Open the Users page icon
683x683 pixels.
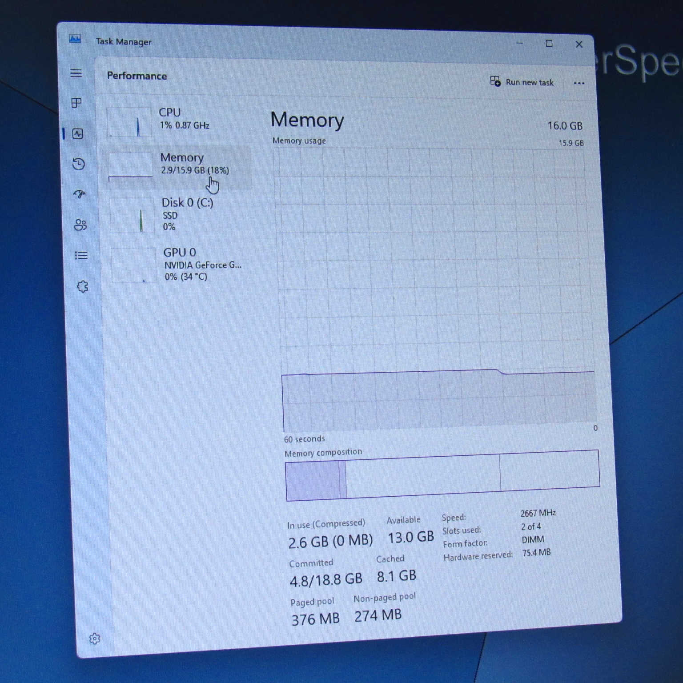(80, 225)
